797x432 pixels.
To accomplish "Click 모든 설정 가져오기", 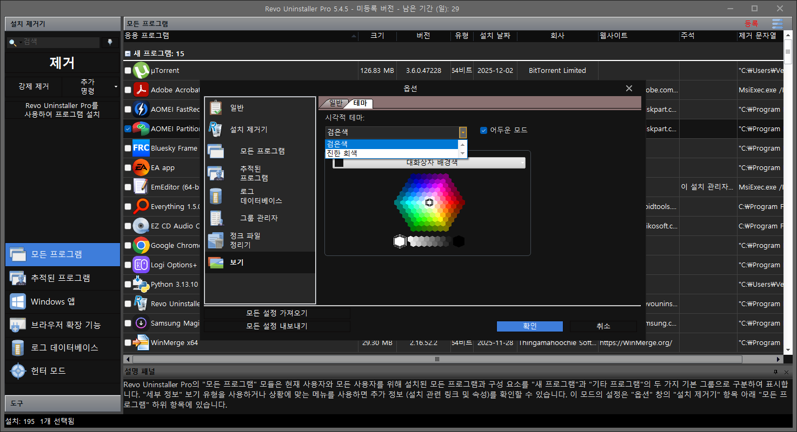I will (x=277, y=313).
